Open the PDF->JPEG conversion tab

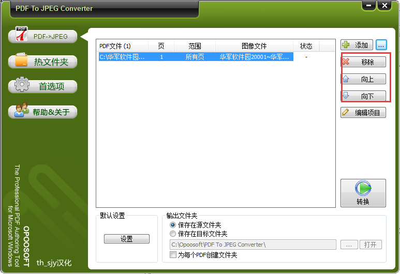(42, 36)
